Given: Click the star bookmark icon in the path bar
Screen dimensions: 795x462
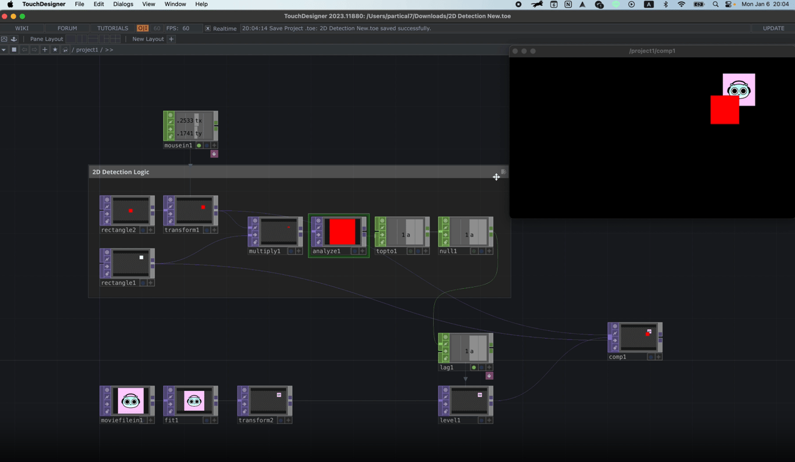Looking at the screenshot, I should (x=55, y=49).
